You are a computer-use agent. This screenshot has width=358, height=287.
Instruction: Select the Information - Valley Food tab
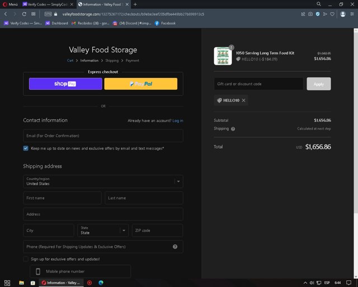103,4
